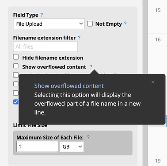Select row number 15
This screenshot has width=167, height=166.
(158, 10)
